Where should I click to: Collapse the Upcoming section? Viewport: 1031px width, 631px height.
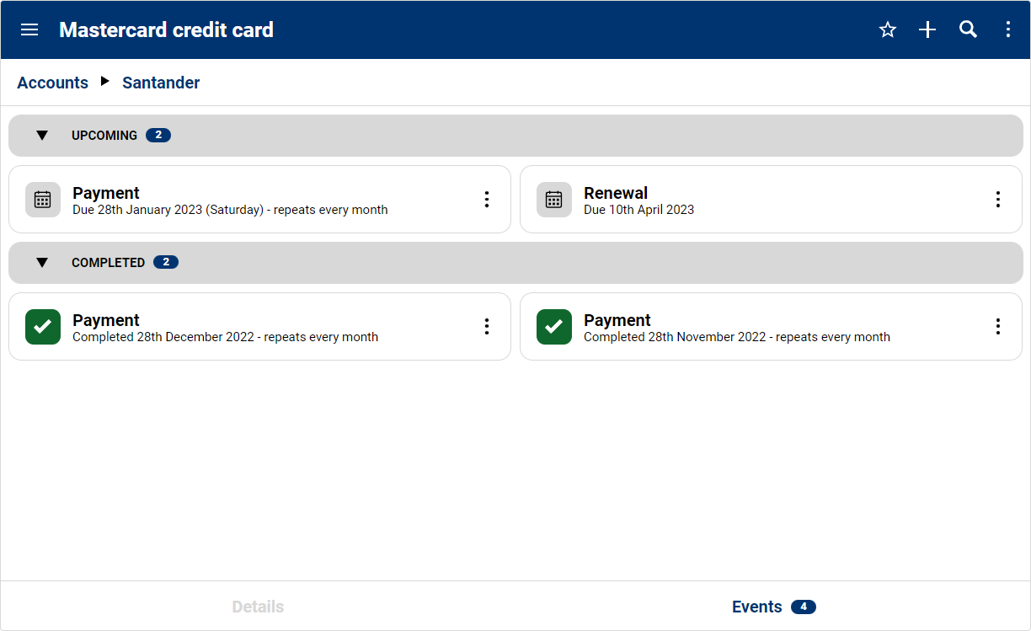pos(42,136)
